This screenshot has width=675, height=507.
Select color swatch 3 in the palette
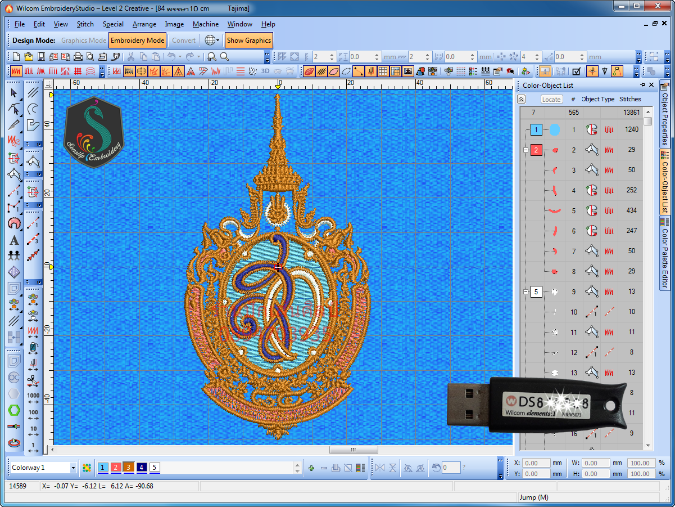(129, 468)
